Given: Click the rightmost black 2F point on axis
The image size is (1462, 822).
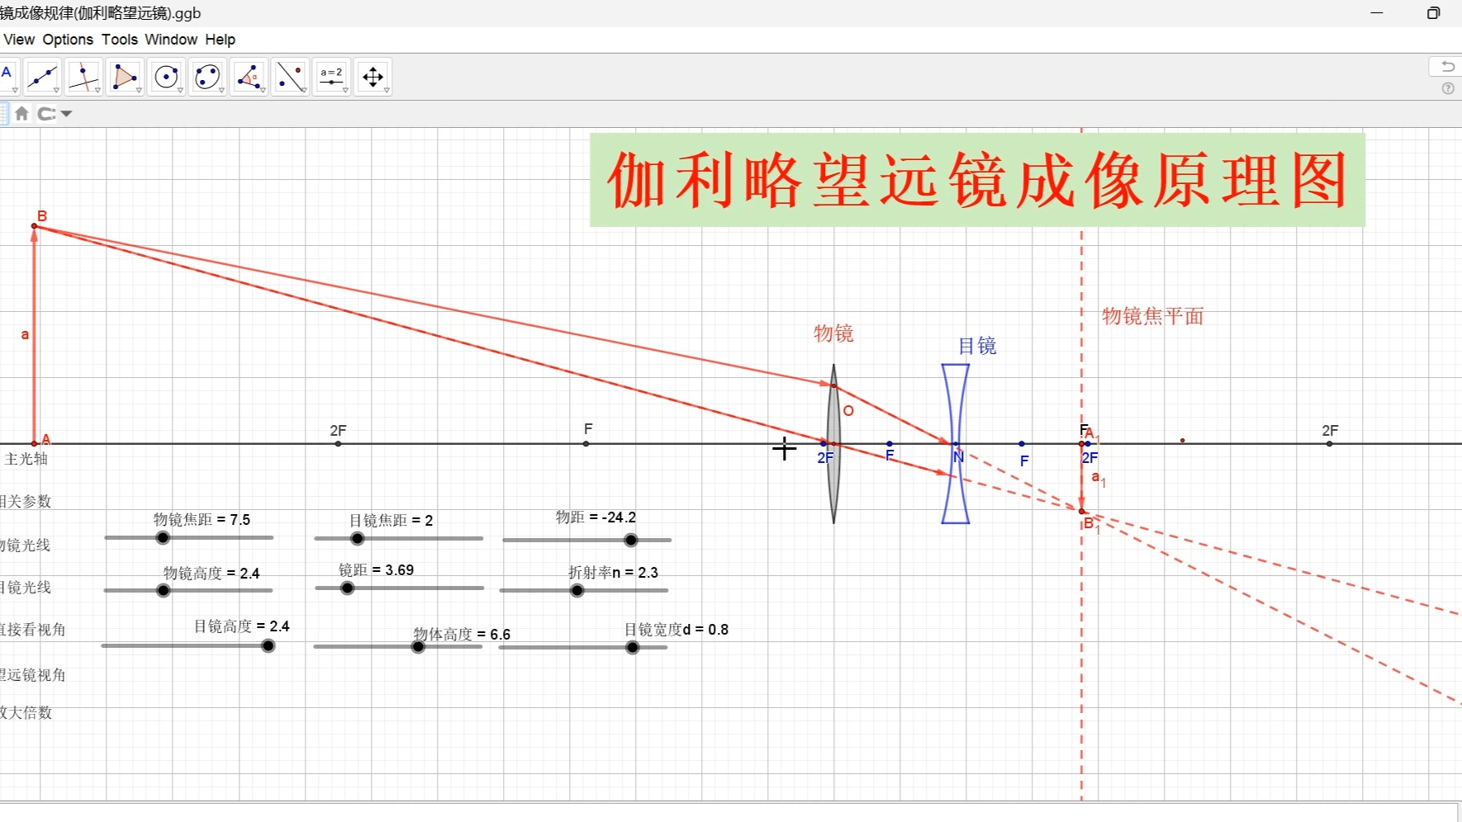Looking at the screenshot, I should [x=1330, y=444].
